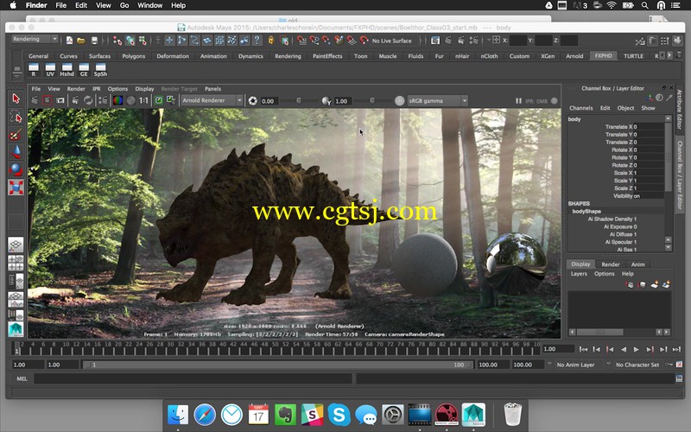Click the MEL command language label
Viewport: 691px width, 432px height.
click(x=22, y=378)
